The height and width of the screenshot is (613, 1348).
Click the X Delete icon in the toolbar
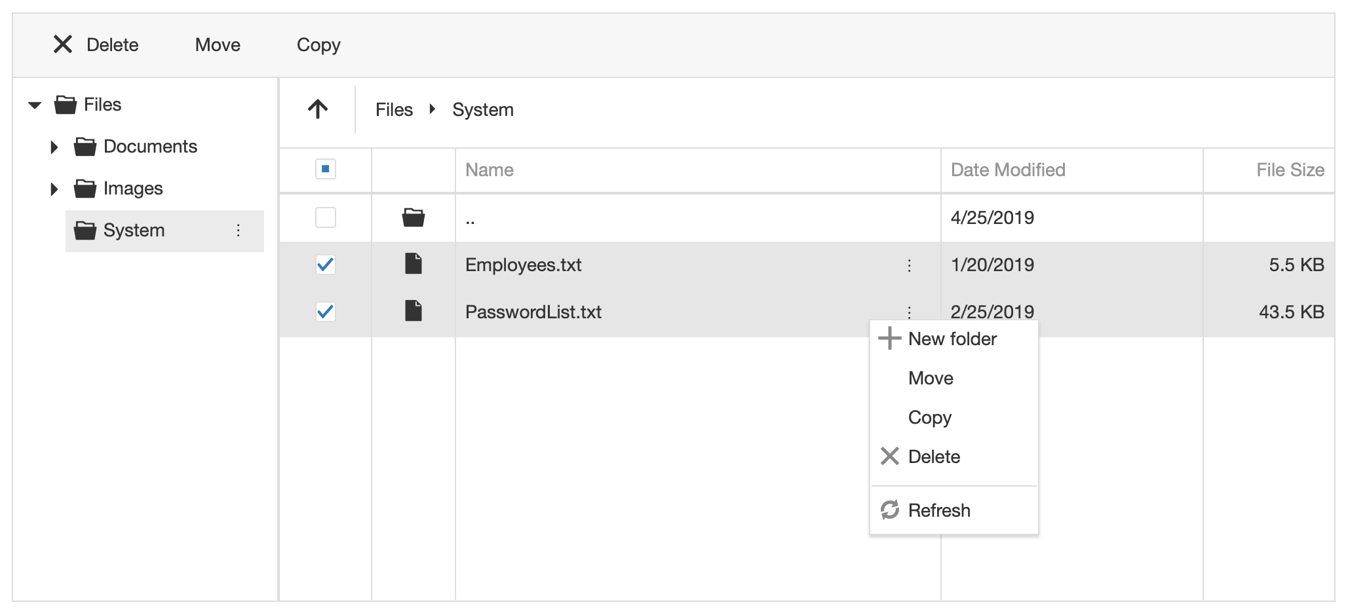tap(62, 44)
